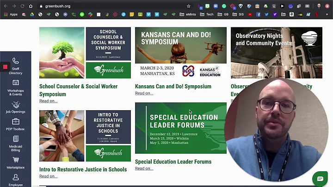
Task: Open Gmail bookmark icon
Action: (x=24, y=14)
